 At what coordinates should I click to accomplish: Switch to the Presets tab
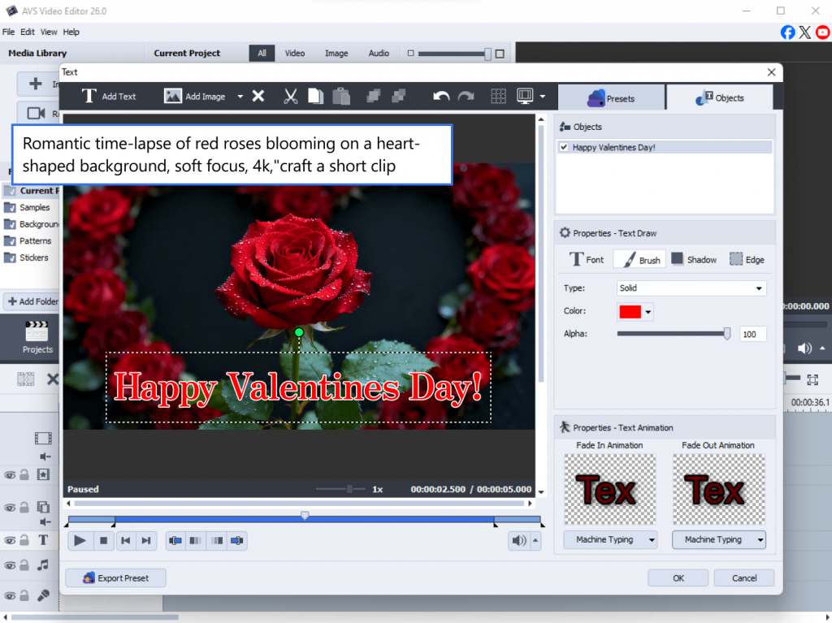(610, 97)
